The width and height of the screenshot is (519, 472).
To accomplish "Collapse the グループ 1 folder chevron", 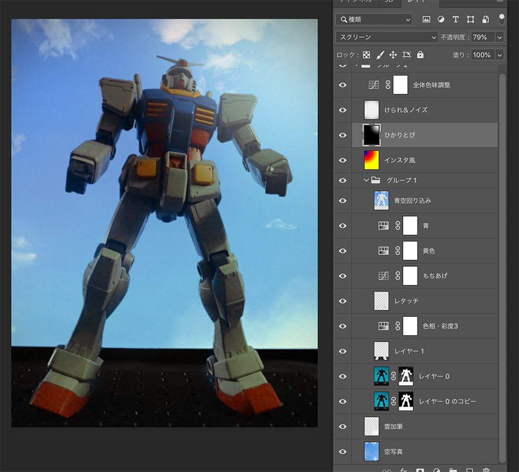I will (366, 180).
